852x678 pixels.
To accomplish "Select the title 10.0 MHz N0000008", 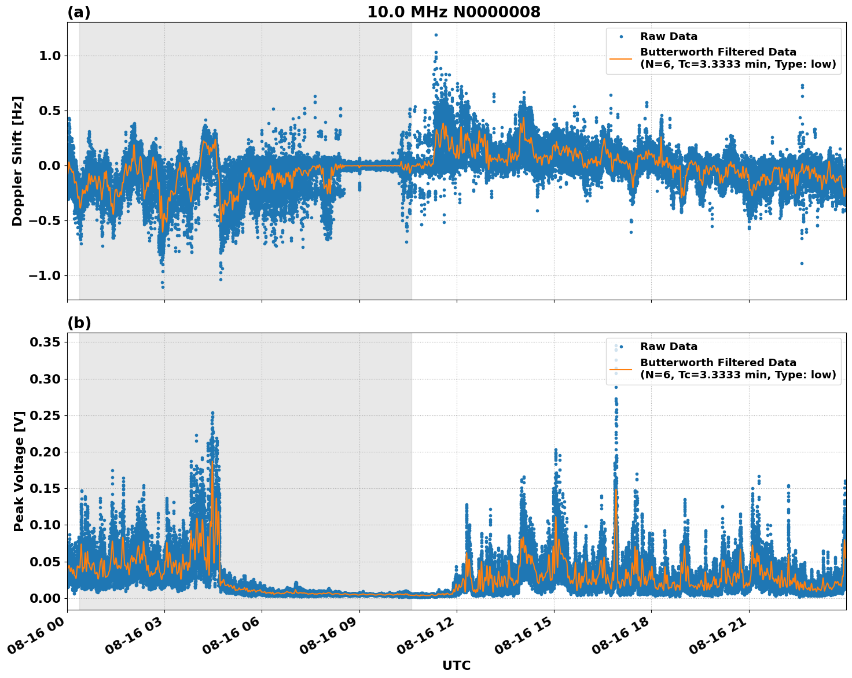I will point(454,10).
